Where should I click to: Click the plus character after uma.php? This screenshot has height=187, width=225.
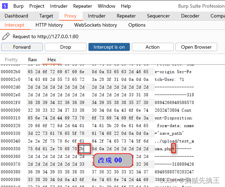(x=173, y=149)
